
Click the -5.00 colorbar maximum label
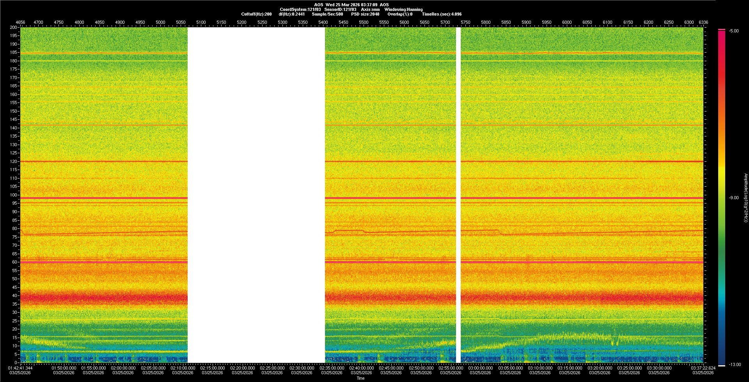tap(733, 31)
